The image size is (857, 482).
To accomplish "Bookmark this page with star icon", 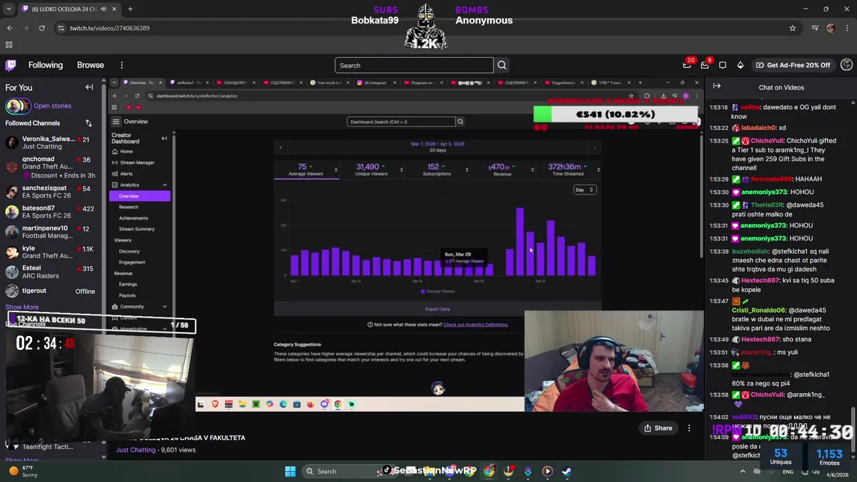I will click(x=793, y=28).
